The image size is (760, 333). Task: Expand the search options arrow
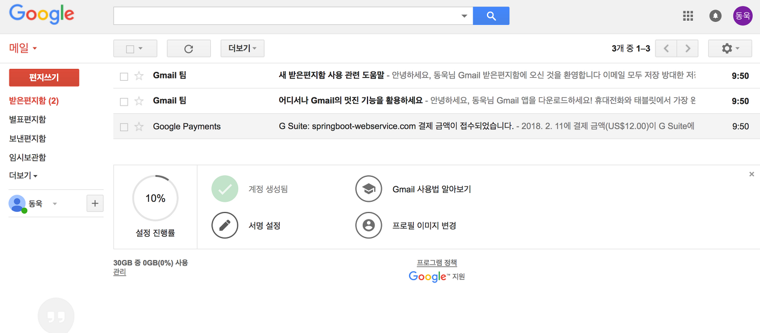point(464,16)
